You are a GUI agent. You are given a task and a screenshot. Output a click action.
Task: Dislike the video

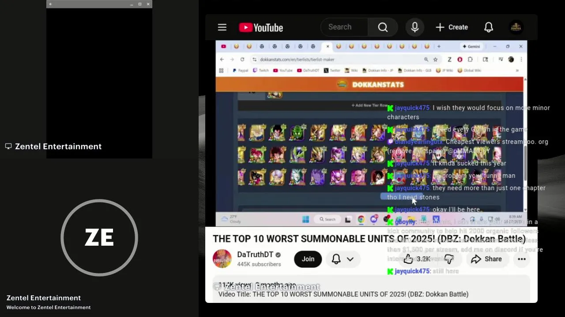(x=449, y=259)
